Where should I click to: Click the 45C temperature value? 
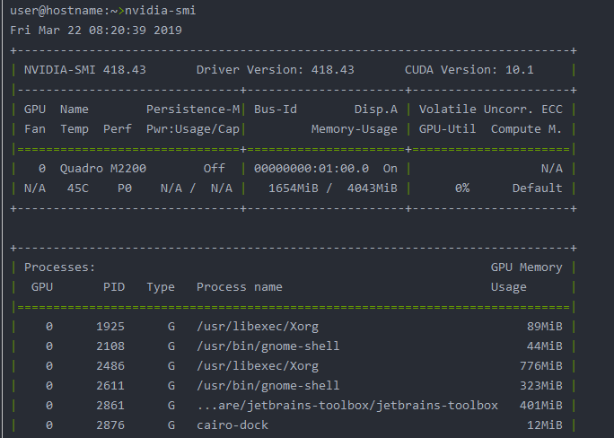(78, 188)
